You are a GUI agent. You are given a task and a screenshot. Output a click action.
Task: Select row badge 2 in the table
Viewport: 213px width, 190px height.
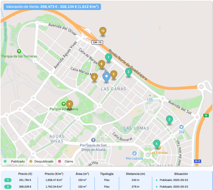[x=8, y=187]
